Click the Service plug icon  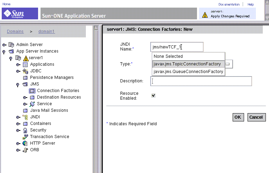pyautogui.click(x=32, y=104)
